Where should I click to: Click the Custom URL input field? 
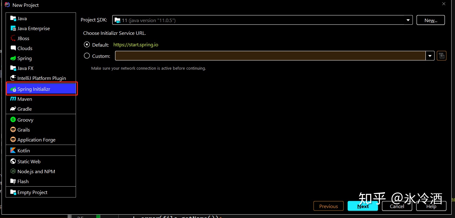[x=270, y=56]
